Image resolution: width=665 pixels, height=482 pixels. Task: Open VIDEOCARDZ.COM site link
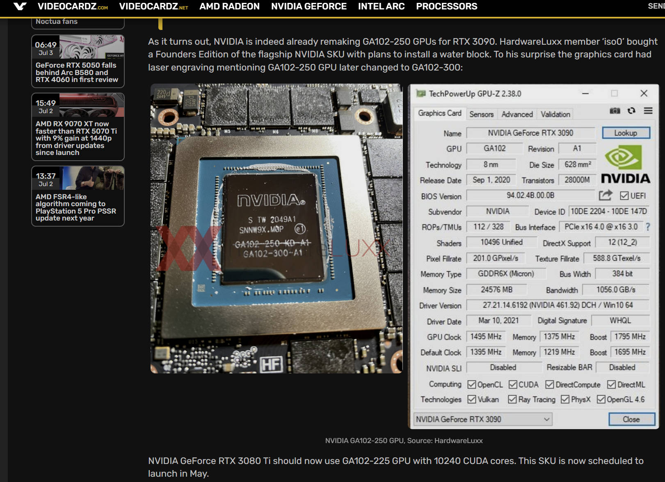pyautogui.click(x=73, y=7)
